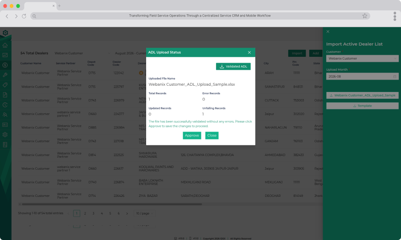Image resolution: width=401 pixels, height=240 pixels.
Task: Open browser three-dot menu
Action: (x=395, y=16)
